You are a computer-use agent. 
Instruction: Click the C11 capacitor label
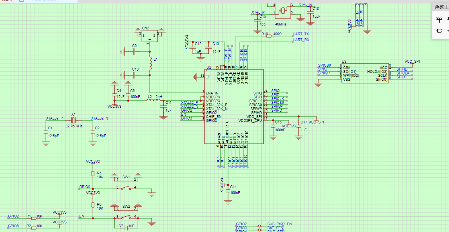click(x=168, y=102)
